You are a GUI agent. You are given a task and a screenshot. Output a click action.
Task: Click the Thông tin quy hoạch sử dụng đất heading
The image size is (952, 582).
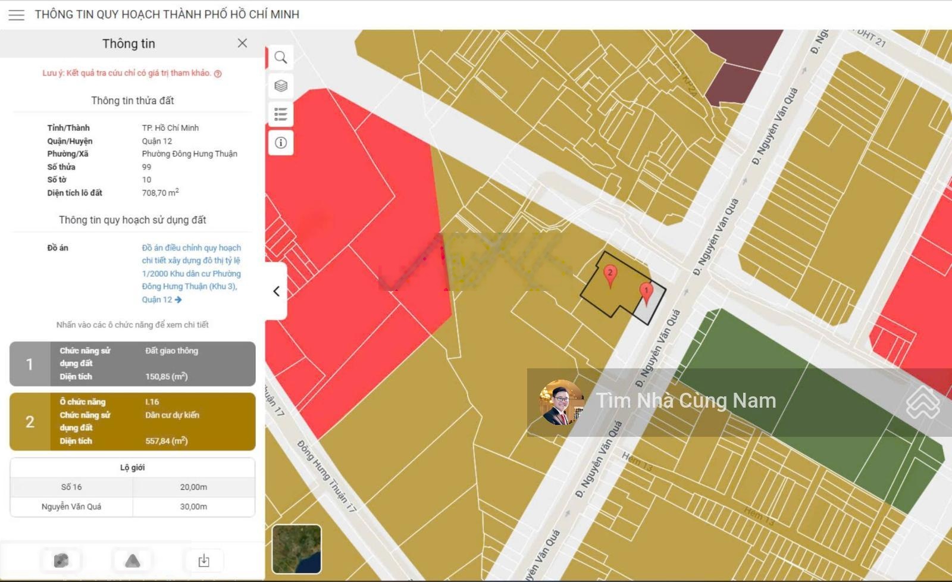point(133,220)
